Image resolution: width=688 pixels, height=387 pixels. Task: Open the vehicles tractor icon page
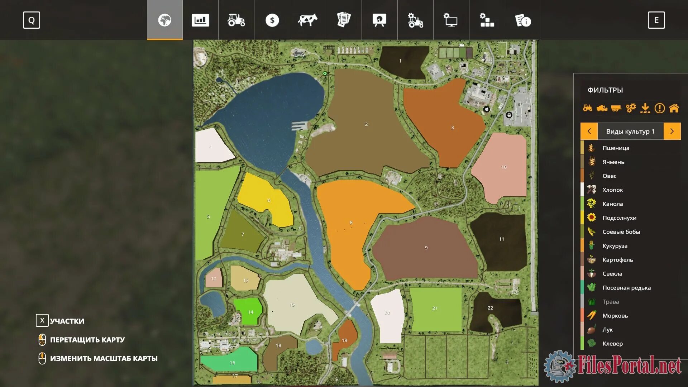pyautogui.click(x=236, y=20)
